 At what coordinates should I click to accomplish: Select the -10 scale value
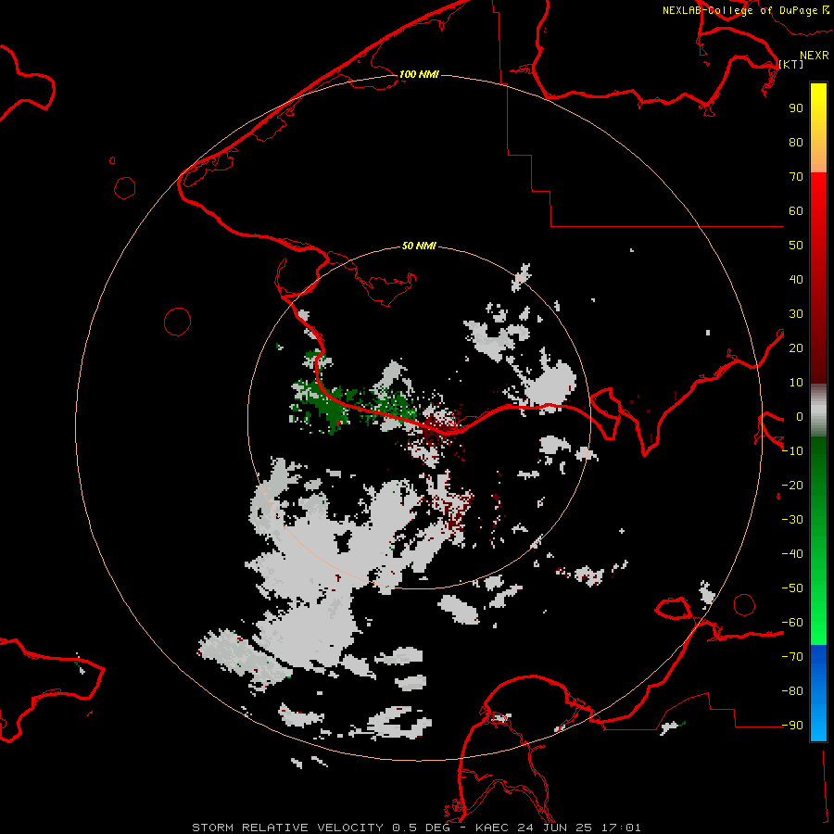792,451
